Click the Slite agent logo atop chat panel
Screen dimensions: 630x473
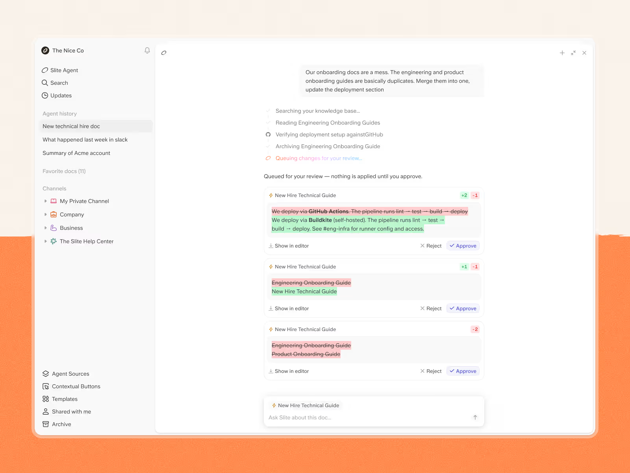tap(164, 53)
